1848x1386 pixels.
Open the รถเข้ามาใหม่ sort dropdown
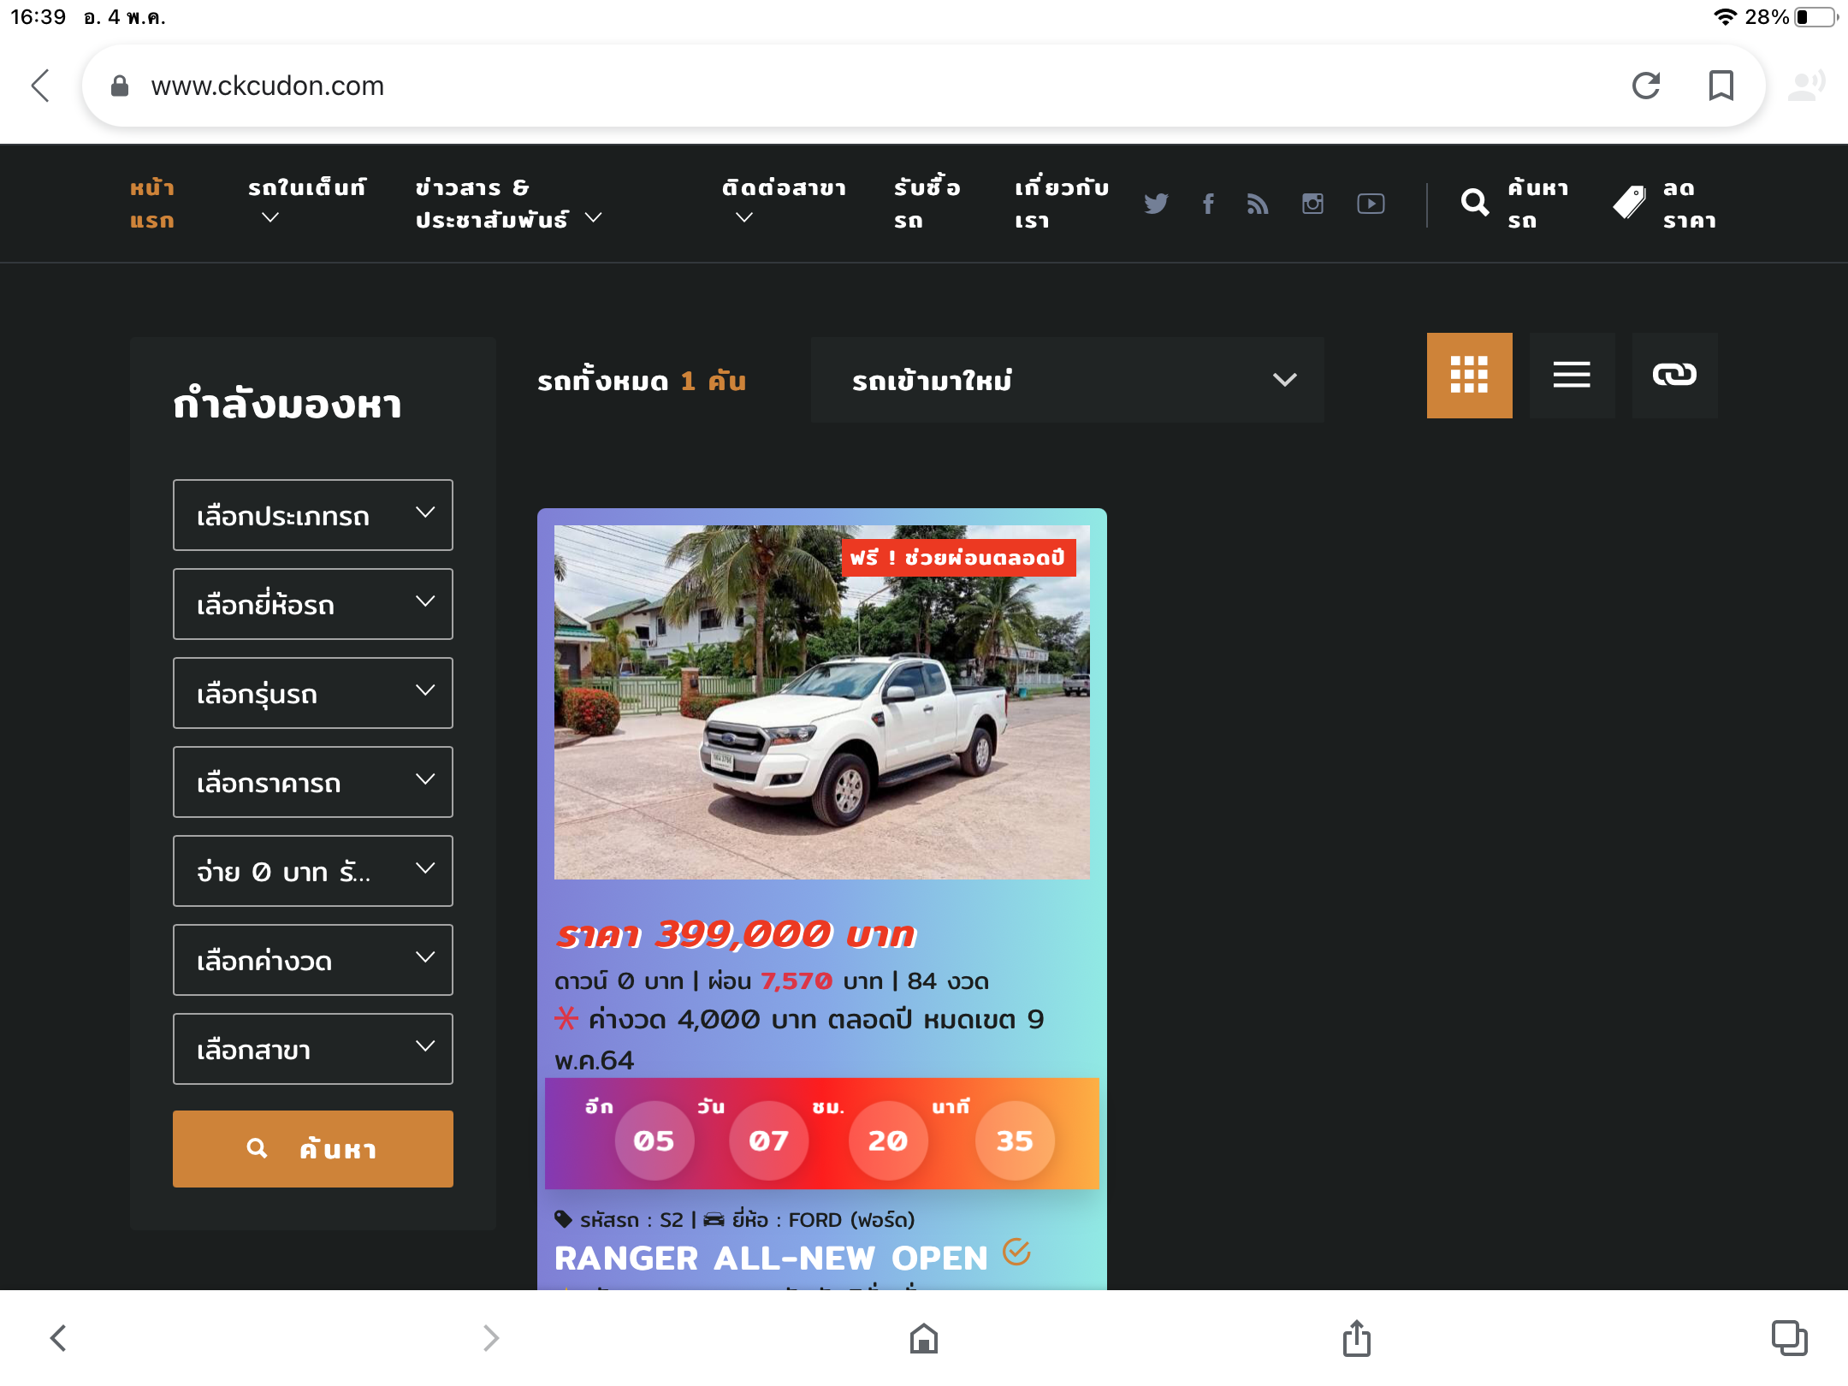click(x=1067, y=380)
